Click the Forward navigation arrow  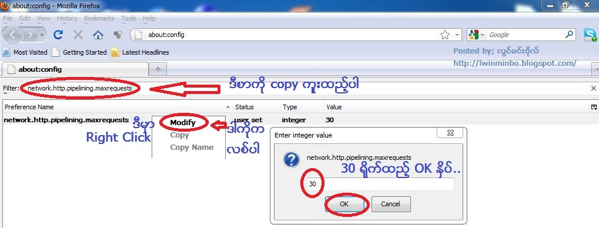click(x=31, y=35)
